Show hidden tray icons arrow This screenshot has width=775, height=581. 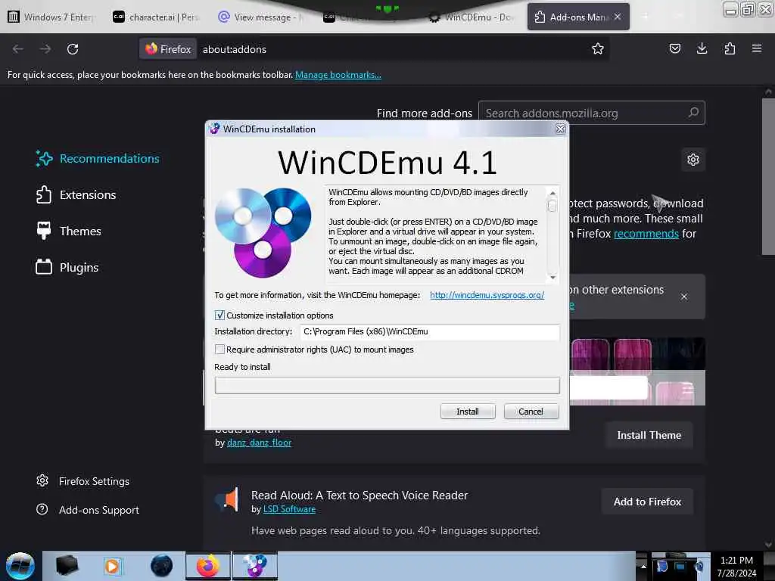tap(643, 566)
